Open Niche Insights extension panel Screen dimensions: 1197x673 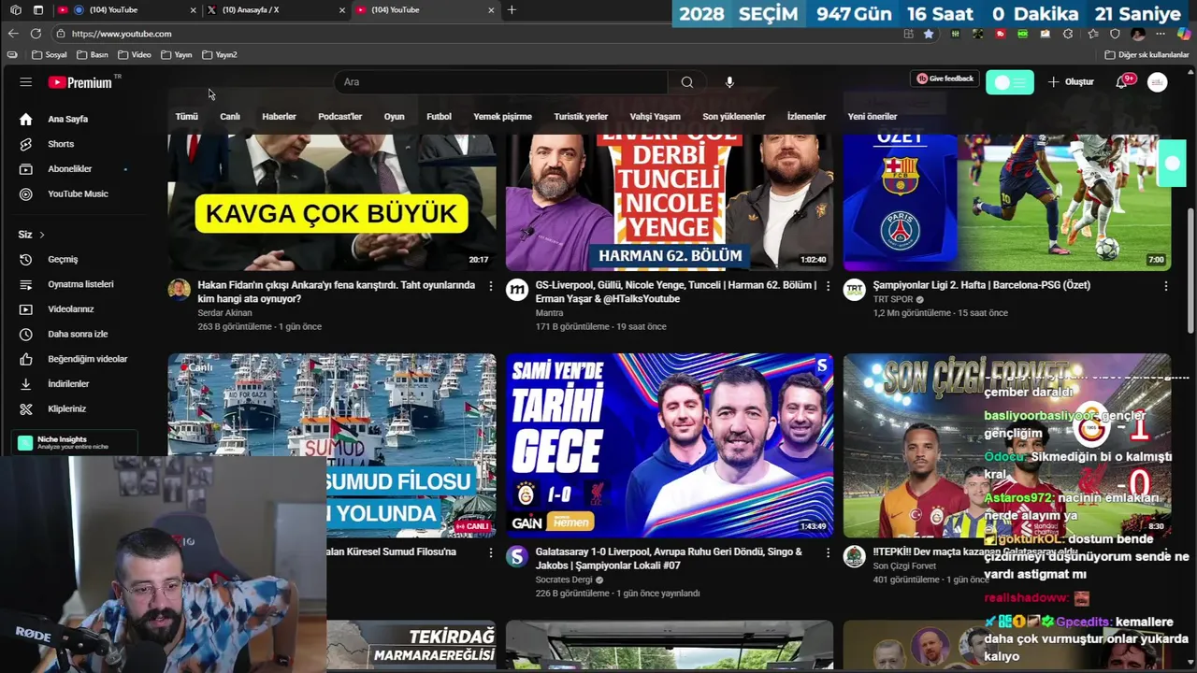coord(74,442)
